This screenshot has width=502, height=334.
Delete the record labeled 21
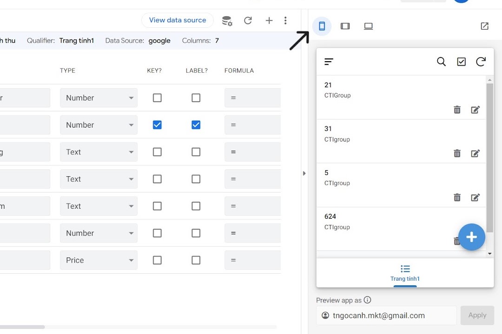(x=457, y=109)
